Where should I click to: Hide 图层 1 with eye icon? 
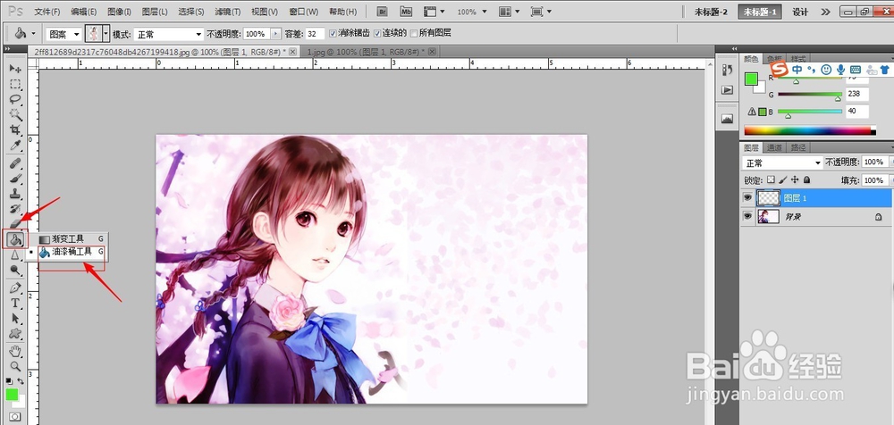(x=747, y=197)
